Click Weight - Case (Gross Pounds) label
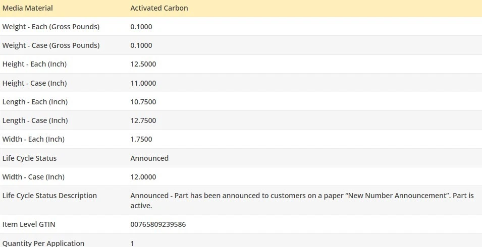Screen dimensions: 482x247 [51, 45]
